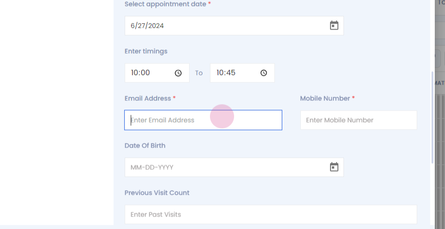Click the "To" text between time fields
The image size is (445, 229).
199,73
